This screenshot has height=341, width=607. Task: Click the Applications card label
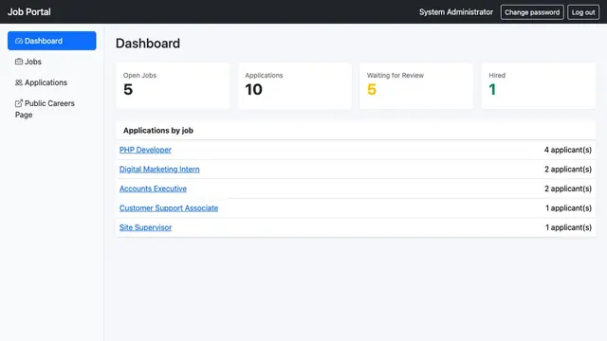[x=264, y=76]
